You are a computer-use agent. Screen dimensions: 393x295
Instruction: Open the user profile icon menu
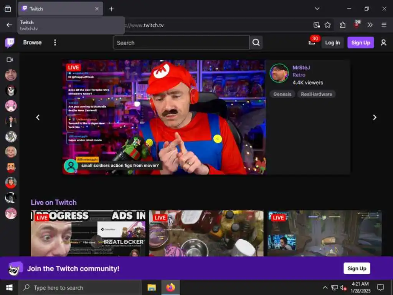tap(383, 43)
